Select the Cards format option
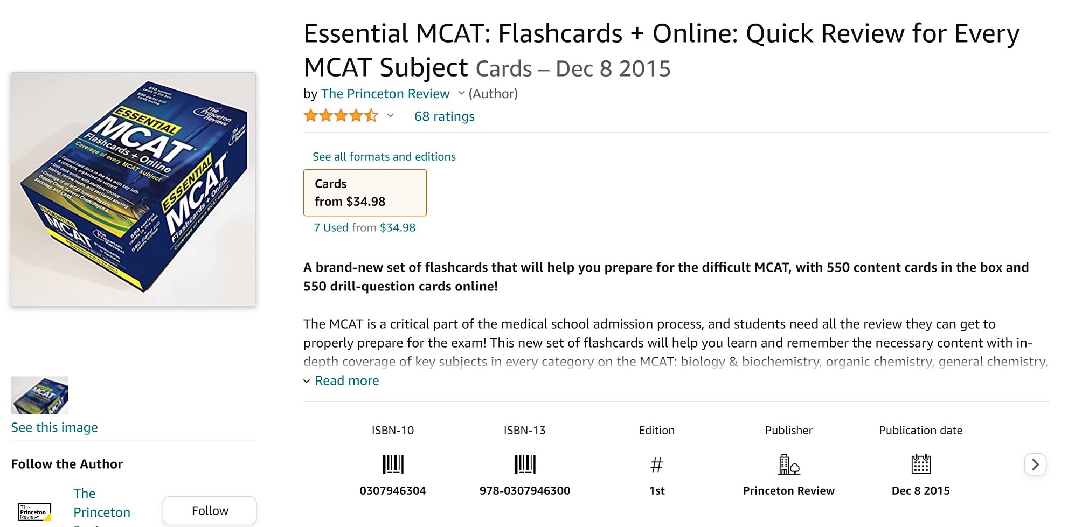The width and height of the screenshot is (1075, 527). [x=365, y=192]
